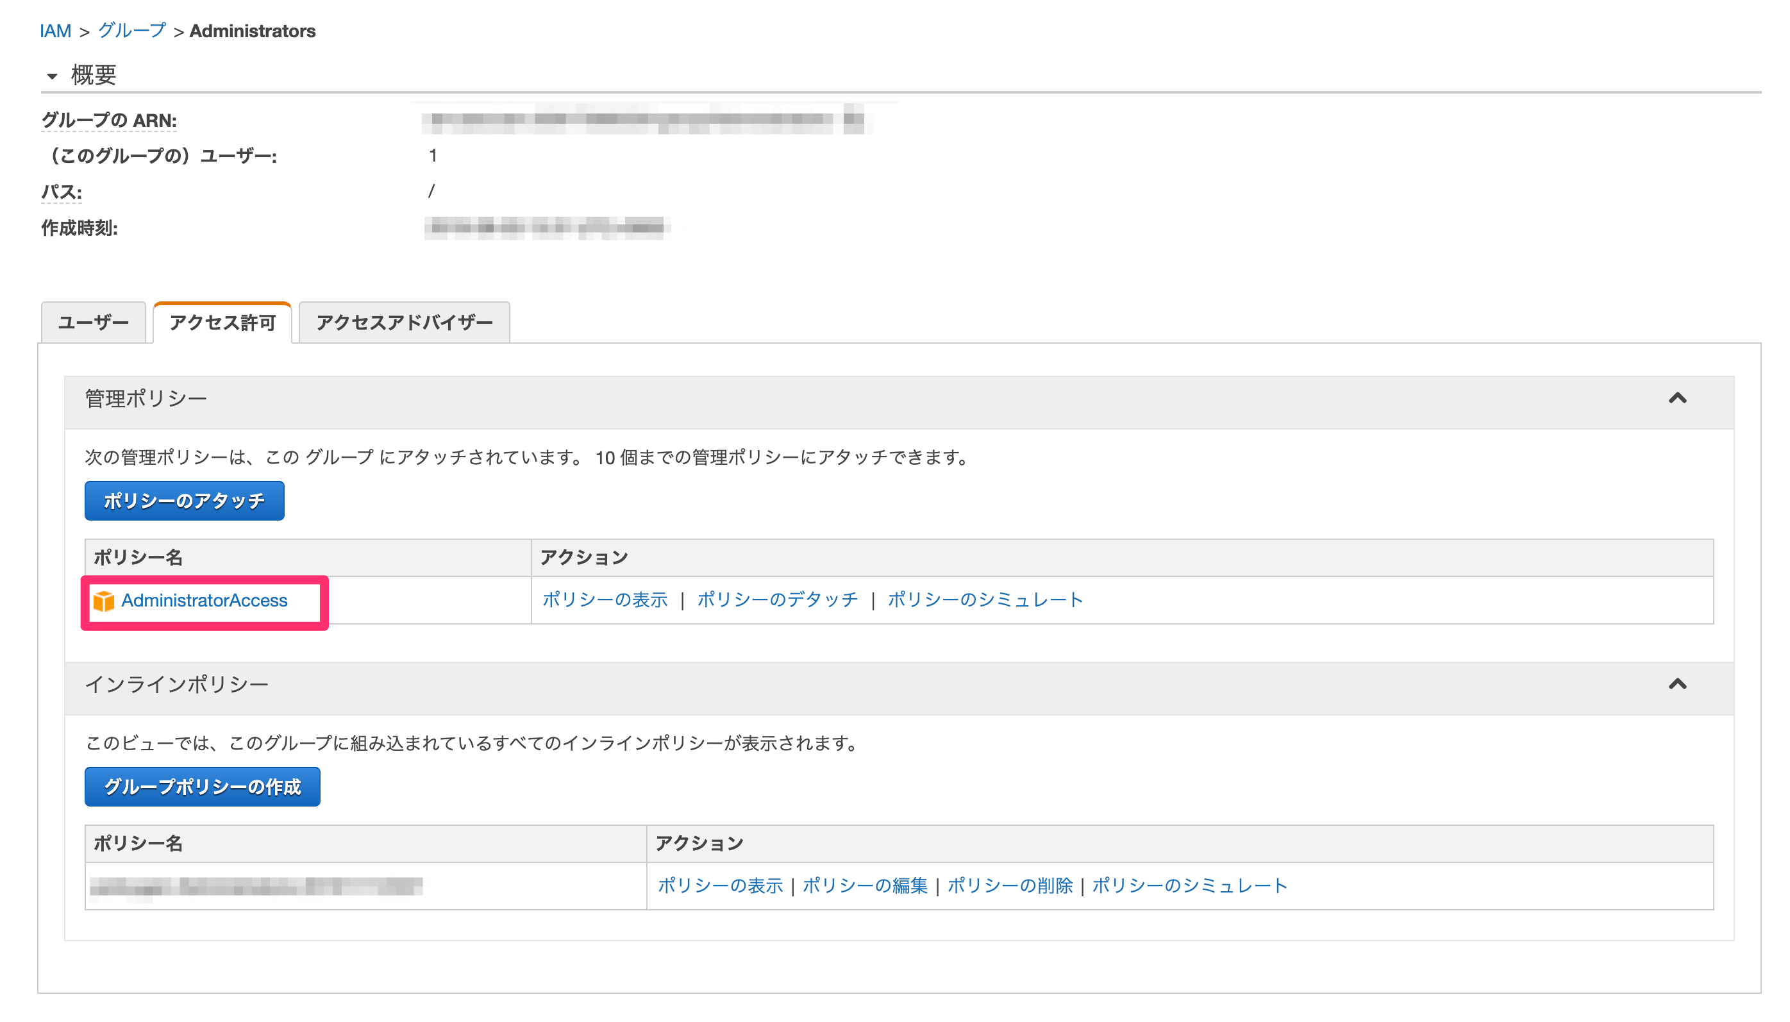1790x1022 pixels.
Task: Open the AdministratorAccess policy link
Action: pyautogui.click(x=204, y=601)
